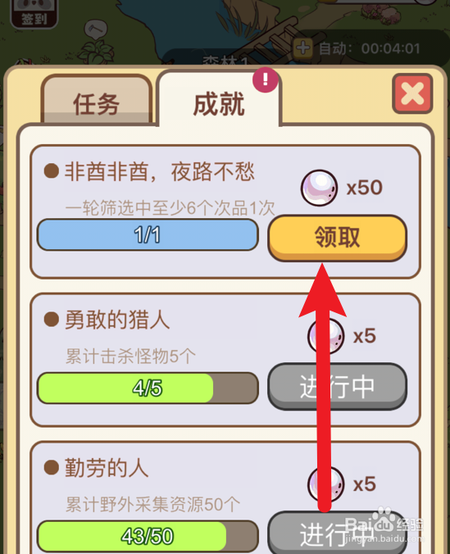This screenshot has width=450, height=554.
Task: Tap the plus icon beside auto timer
Action: coord(303,48)
